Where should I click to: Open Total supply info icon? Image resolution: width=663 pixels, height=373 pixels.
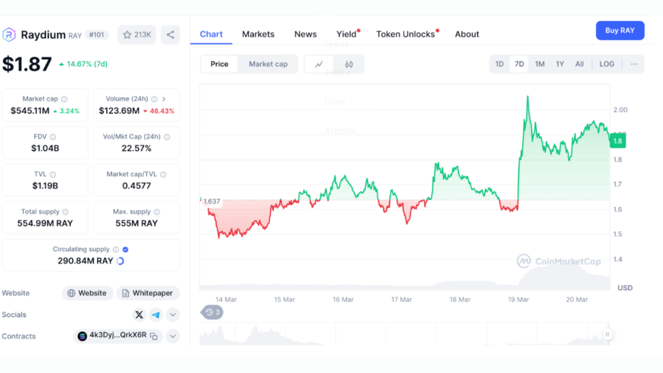65,212
